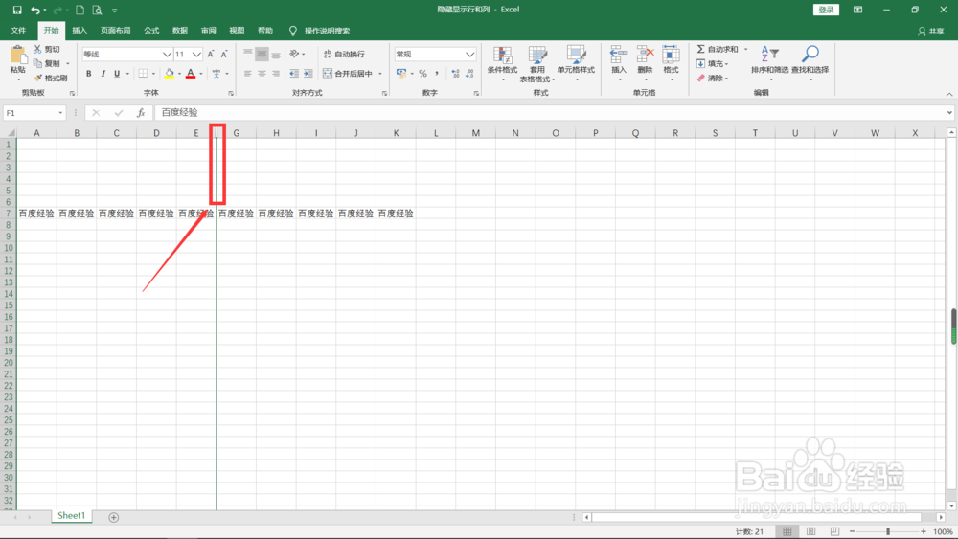This screenshot has height=539, width=958.
Task: Switch to Page Layout (页面布局) tab
Action: tap(116, 31)
